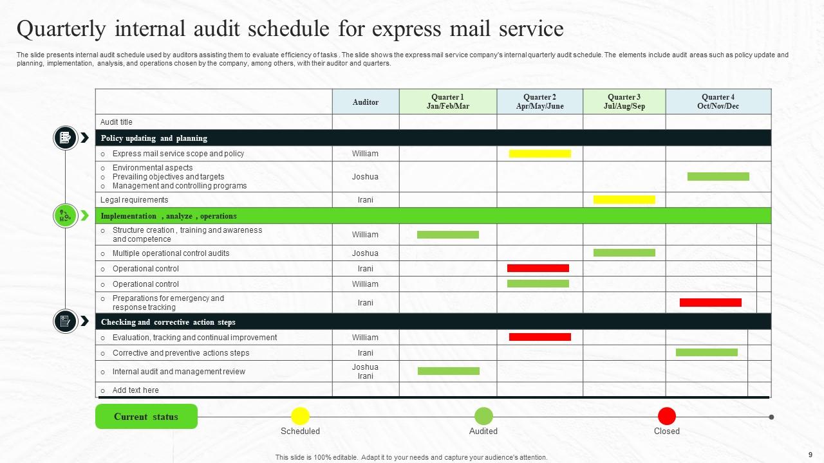
Task: Click the small circle bullet before Add text here
Action: 102,390
